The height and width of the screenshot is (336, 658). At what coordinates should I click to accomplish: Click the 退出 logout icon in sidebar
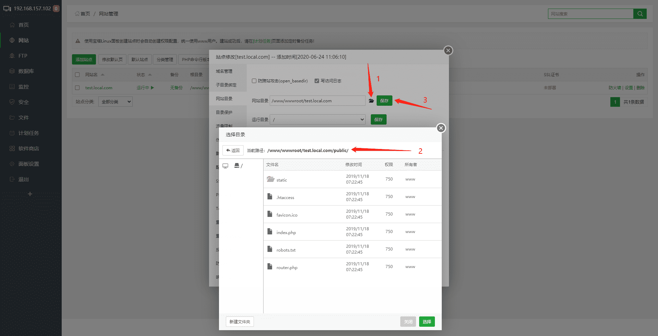tap(12, 179)
